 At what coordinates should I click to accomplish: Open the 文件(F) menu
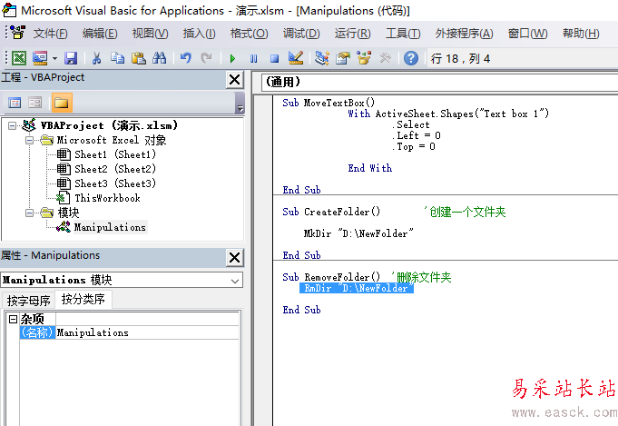pos(50,34)
